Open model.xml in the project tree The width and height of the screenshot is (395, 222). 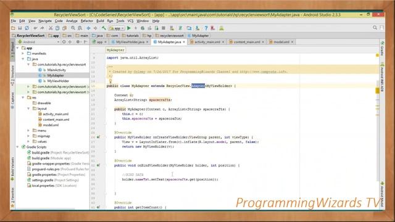[51, 125]
